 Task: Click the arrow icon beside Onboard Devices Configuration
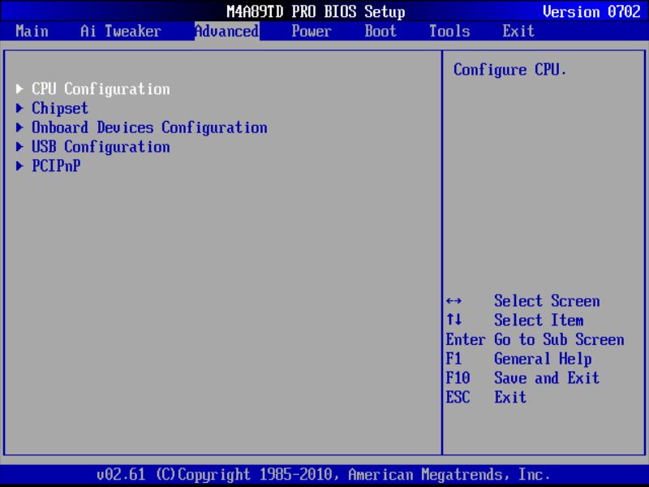pyautogui.click(x=19, y=127)
